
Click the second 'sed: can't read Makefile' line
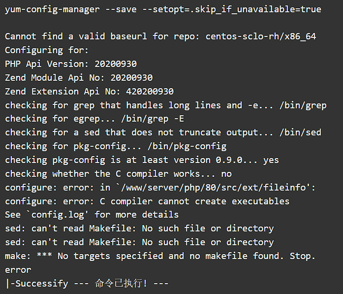(x=139, y=243)
